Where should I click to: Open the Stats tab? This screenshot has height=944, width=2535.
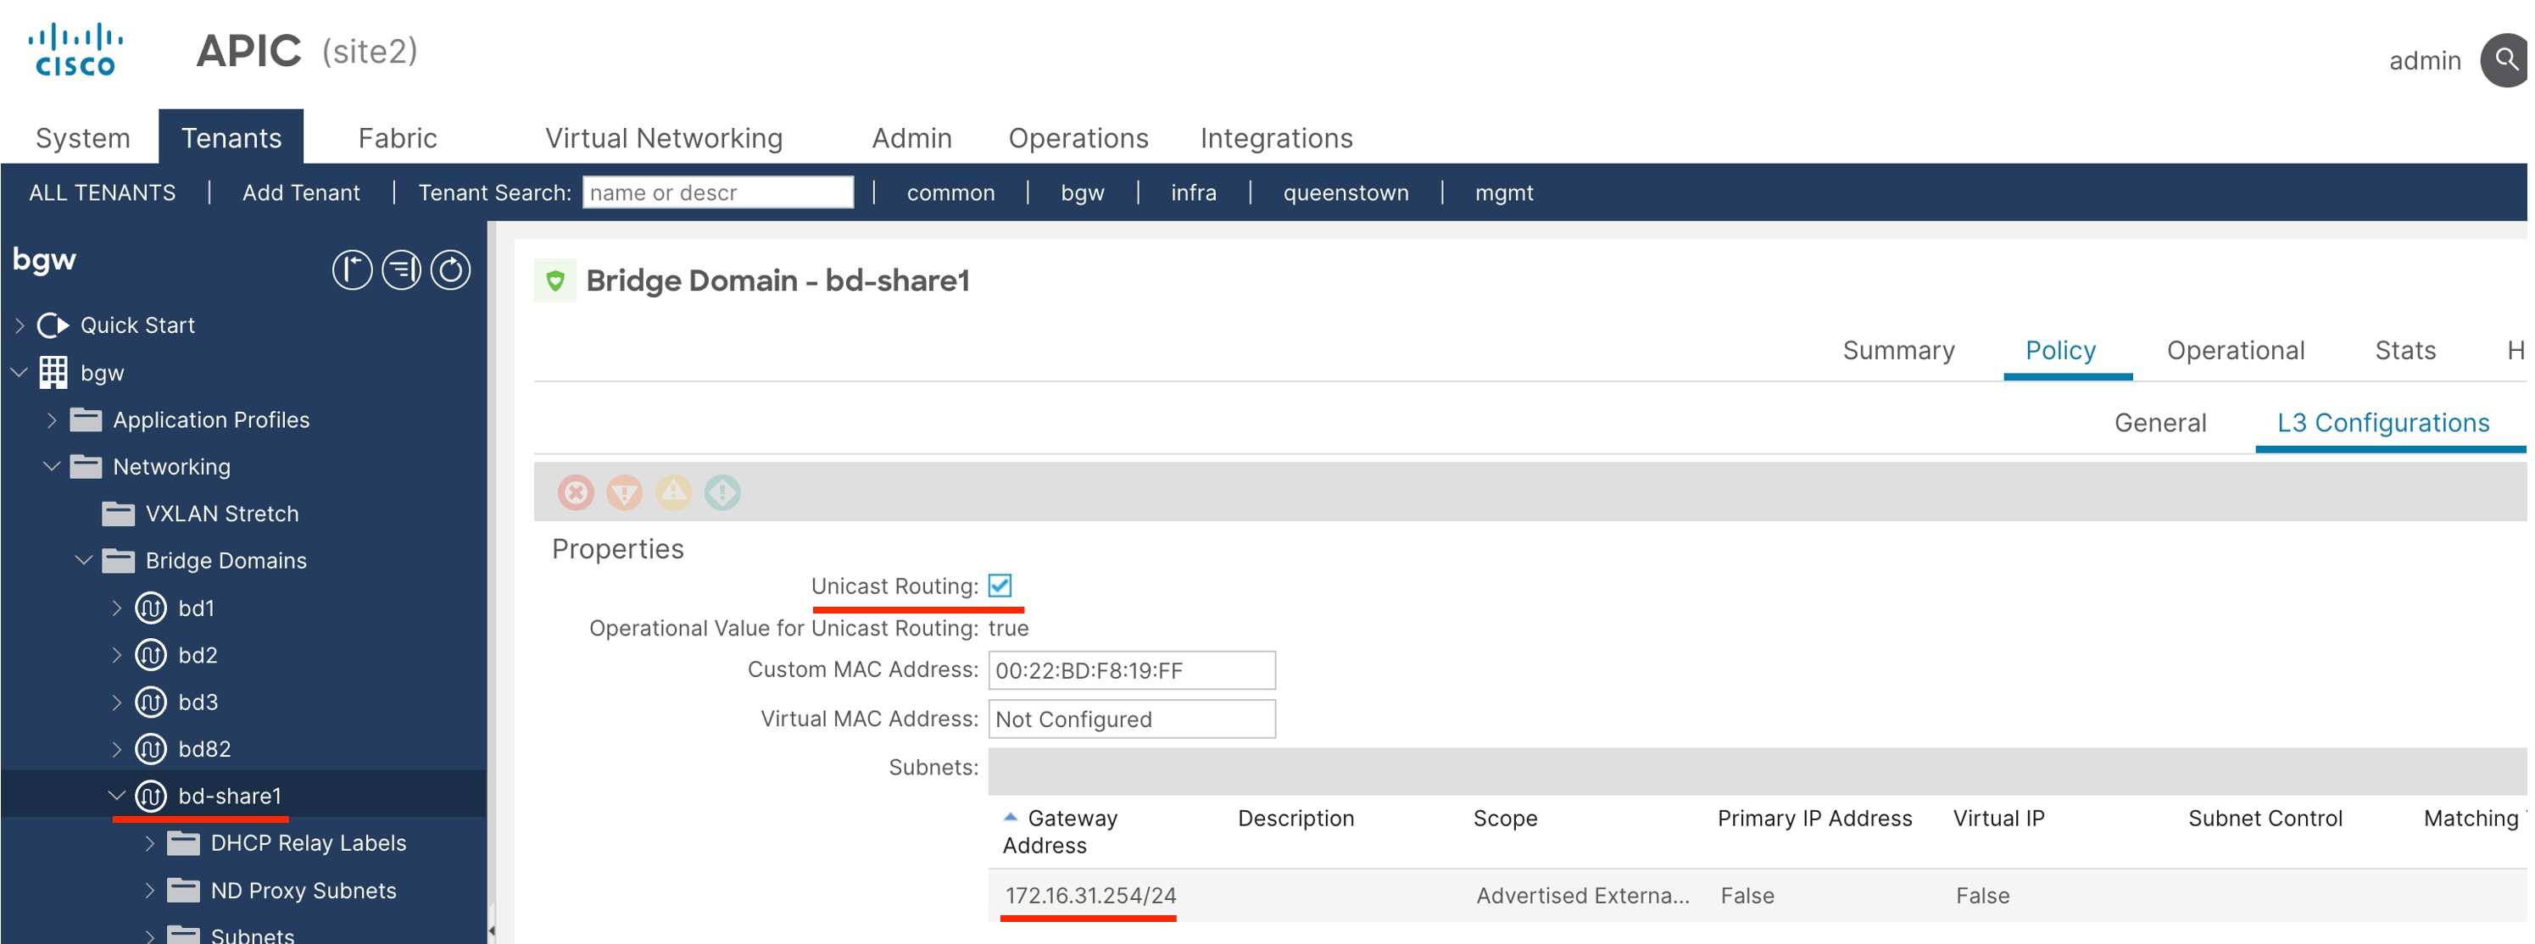tap(2405, 351)
